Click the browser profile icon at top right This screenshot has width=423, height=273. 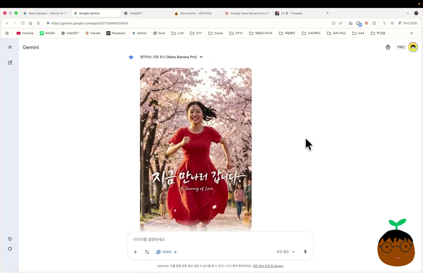coord(416,13)
